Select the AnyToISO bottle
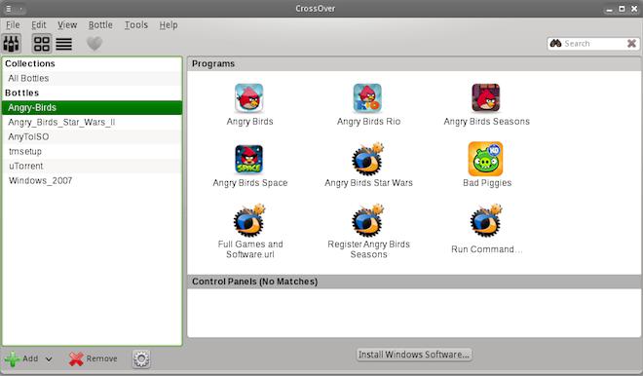 [x=92, y=137]
